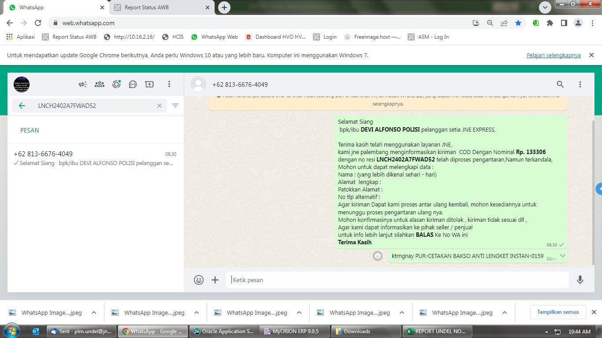Share this page from address bar
602x338 pixels.
[504, 23]
